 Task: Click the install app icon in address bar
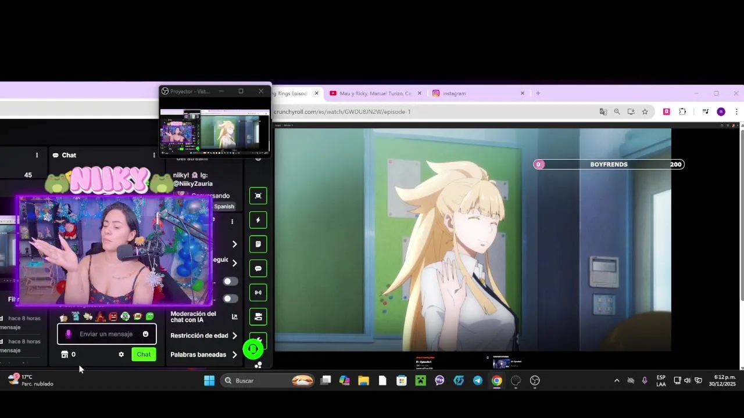pos(631,111)
